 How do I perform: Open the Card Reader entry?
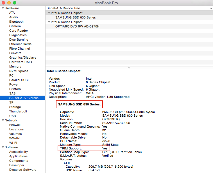pyautogui.click(x=19, y=31)
